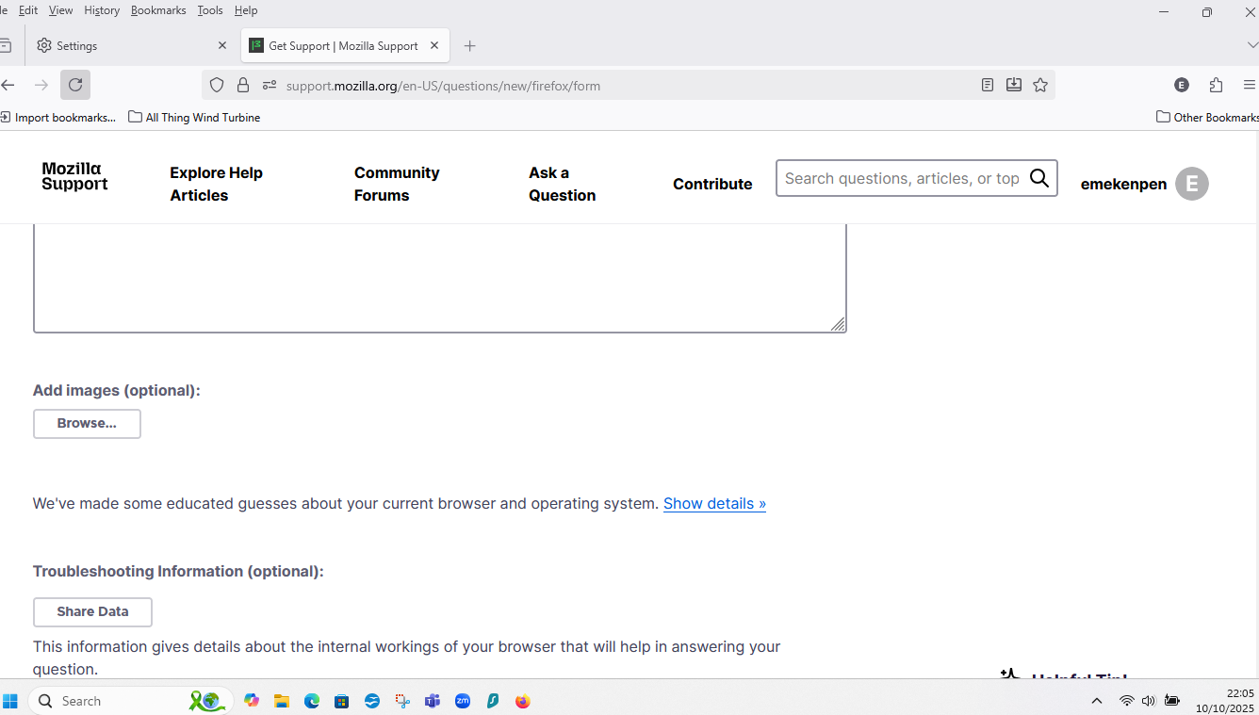Check the battery icon in system tray
Viewport: 1259px width, 715px height.
pos(1172,701)
